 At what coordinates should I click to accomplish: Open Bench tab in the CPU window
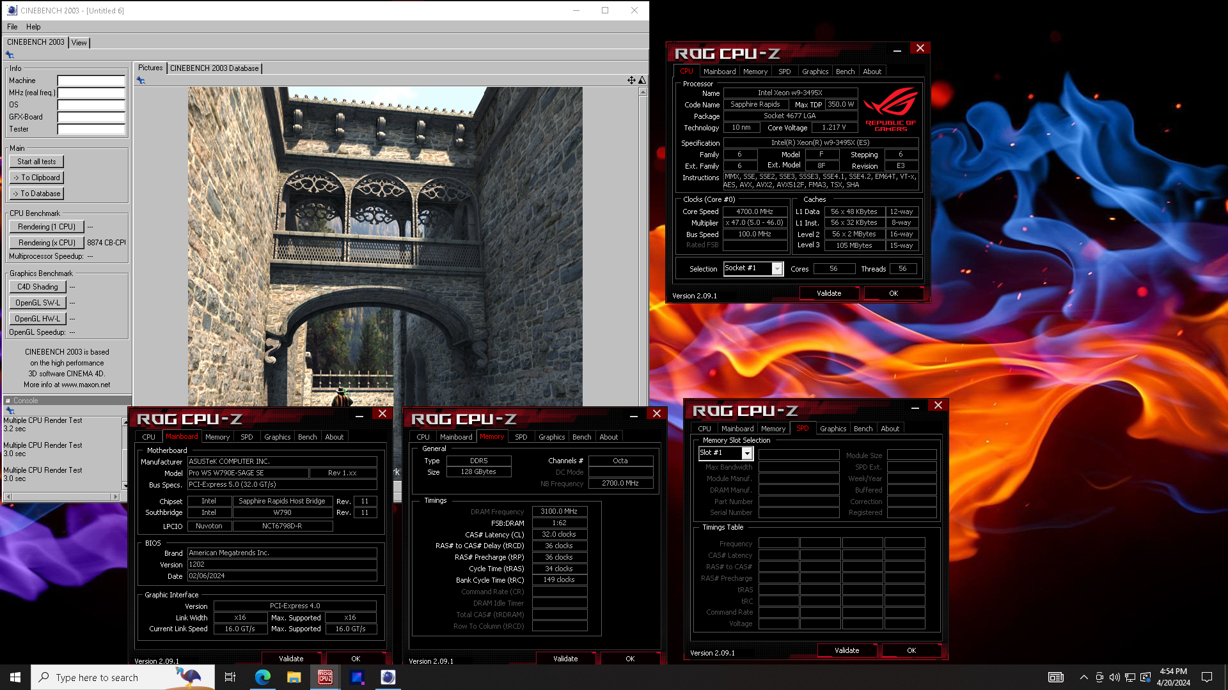[x=845, y=72]
